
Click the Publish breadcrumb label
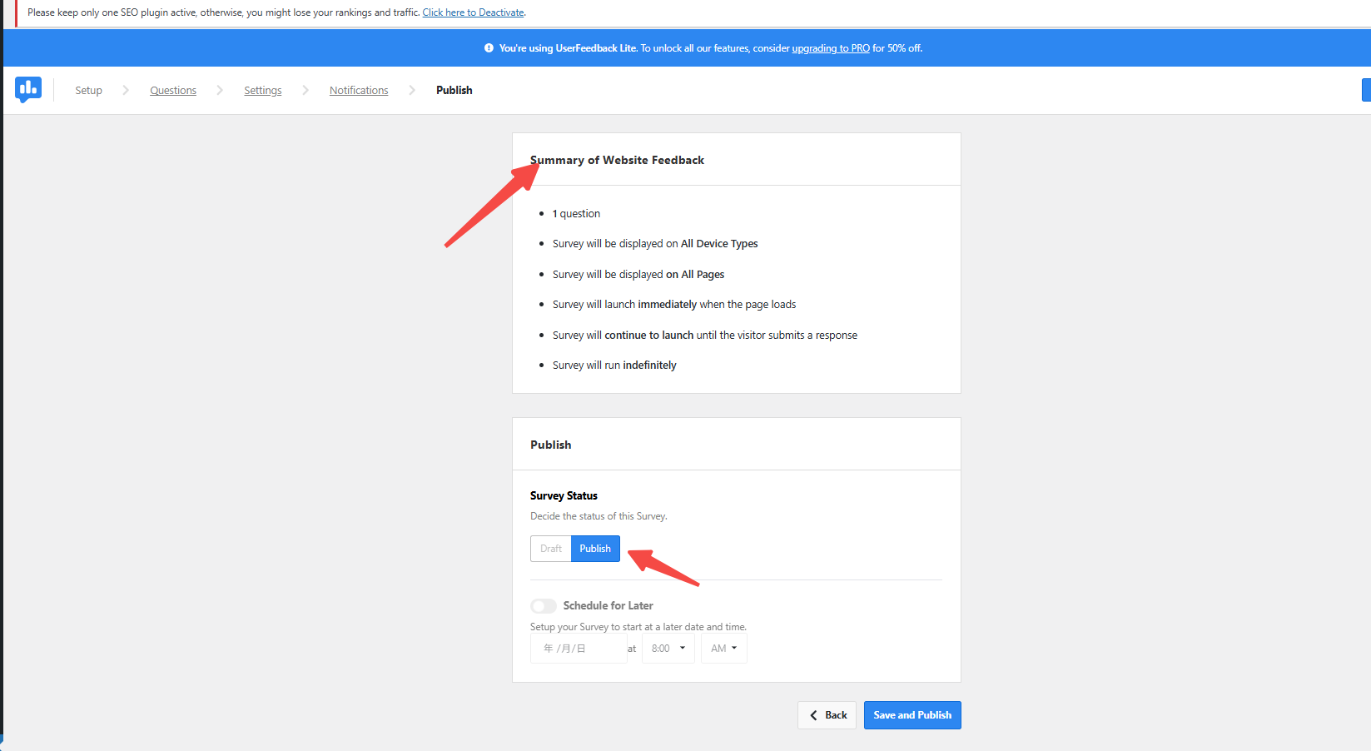pyautogui.click(x=454, y=90)
